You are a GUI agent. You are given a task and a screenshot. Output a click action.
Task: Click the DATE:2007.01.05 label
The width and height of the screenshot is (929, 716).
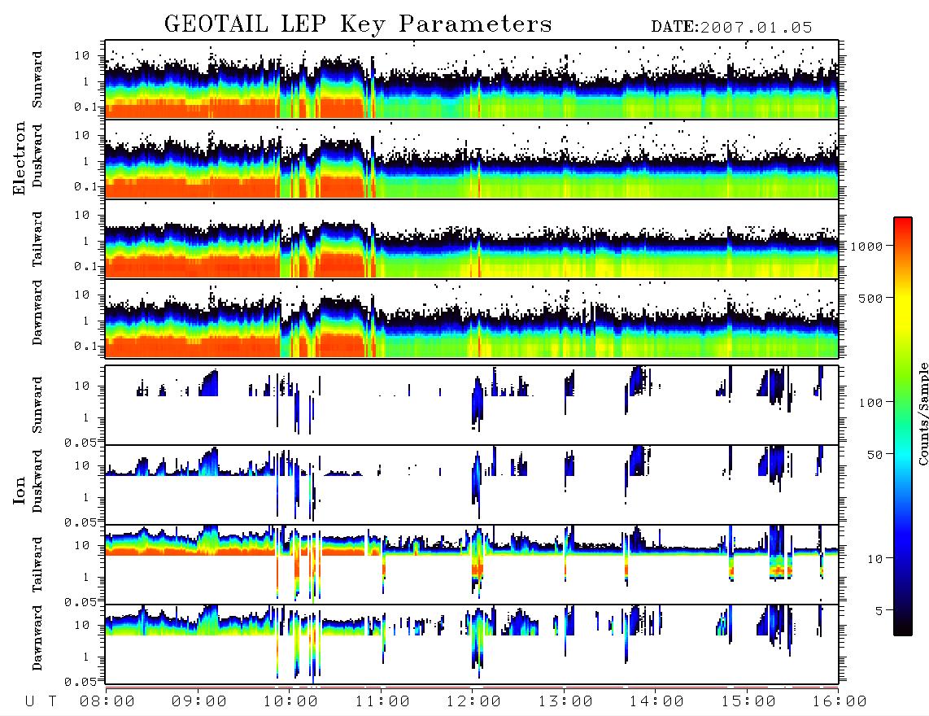point(731,28)
